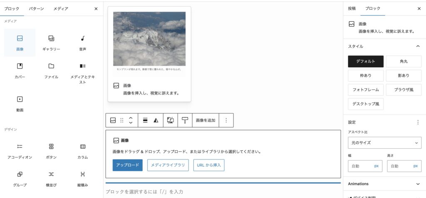The height and width of the screenshot is (198, 426).
Task: Enable the 影あり shadow style
Action: (x=404, y=76)
